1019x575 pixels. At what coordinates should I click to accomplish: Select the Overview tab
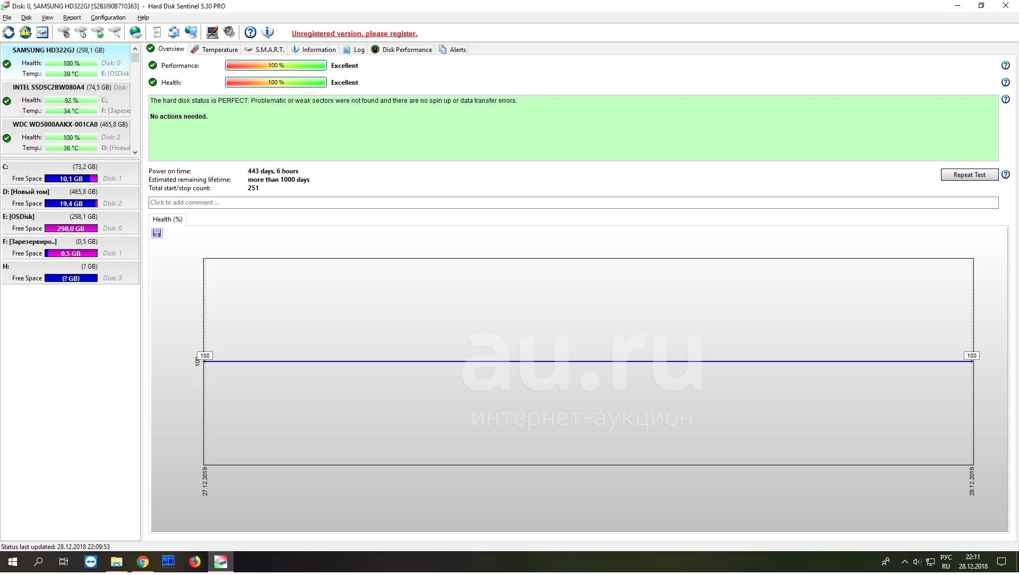[166, 49]
